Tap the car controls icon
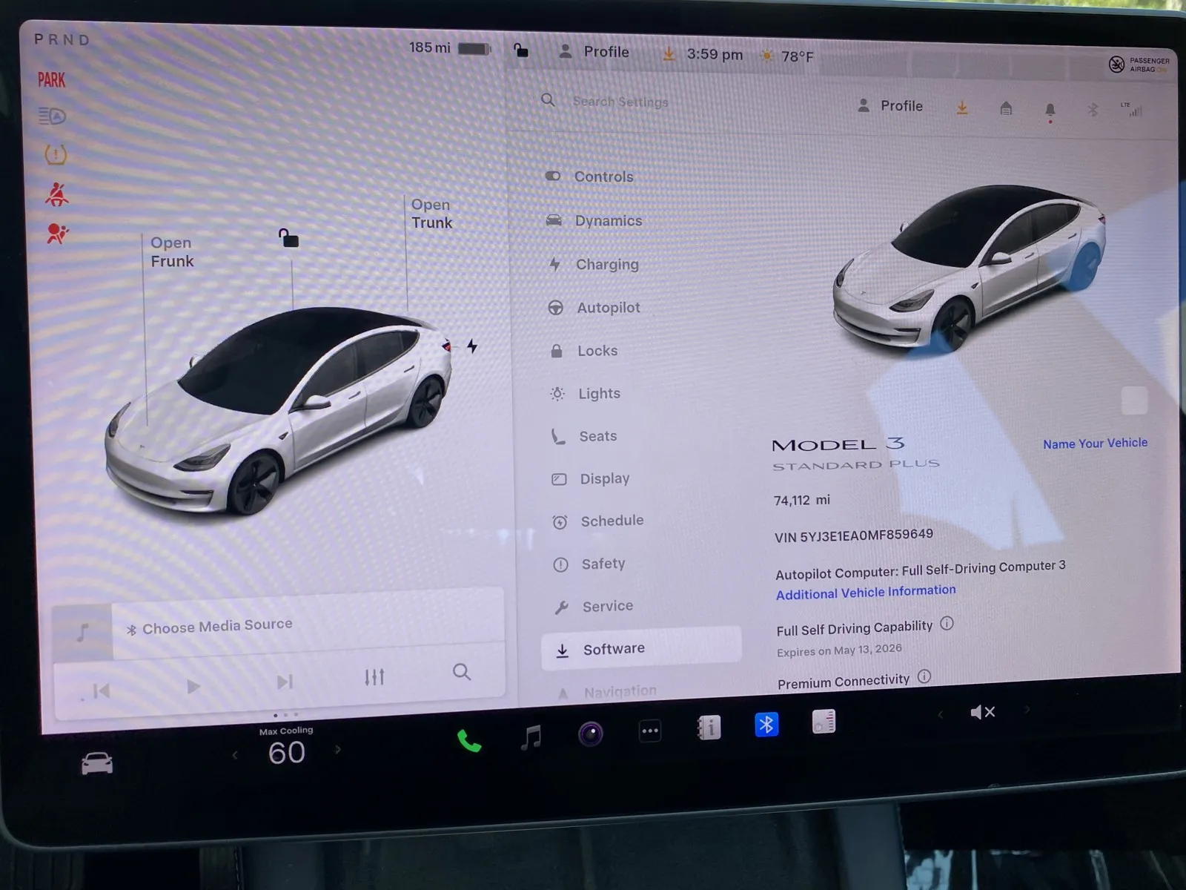 point(97,763)
